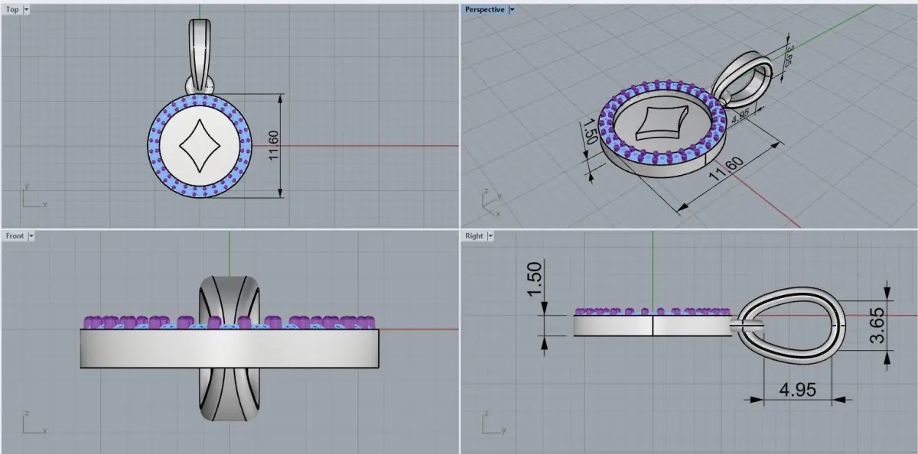Select the 1.50 dimension in Right view
This screenshot has width=918, height=454.
click(x=535, y=281)
